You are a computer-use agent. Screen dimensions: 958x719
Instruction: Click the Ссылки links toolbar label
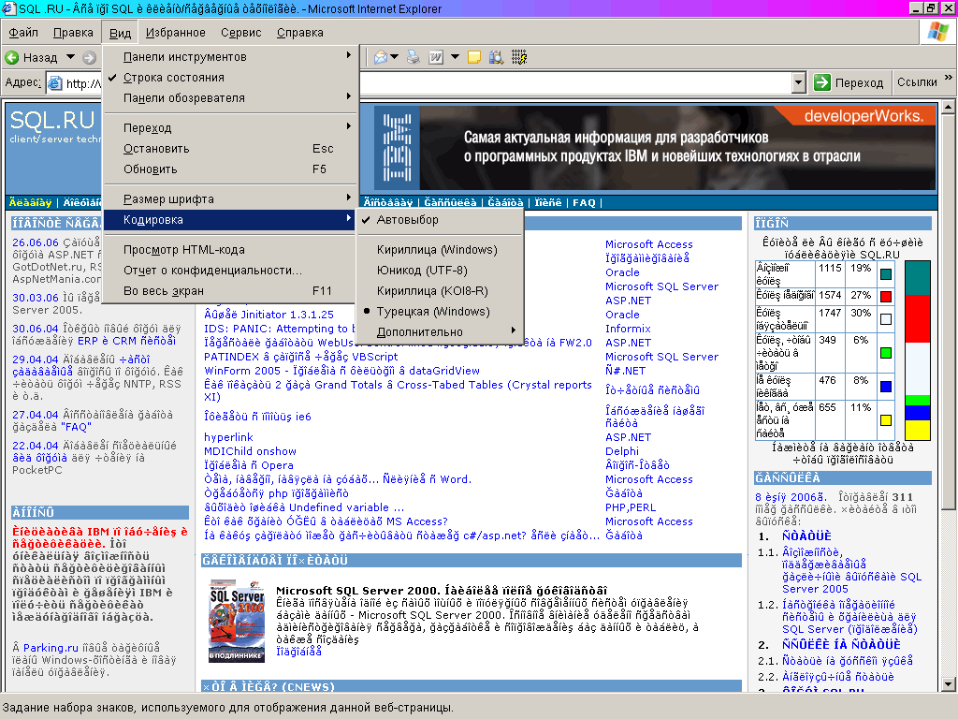[917, 82]
